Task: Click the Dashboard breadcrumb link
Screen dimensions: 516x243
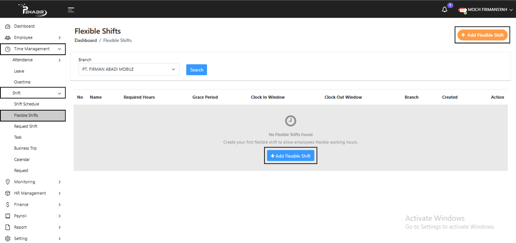Action: pos(86,40)
